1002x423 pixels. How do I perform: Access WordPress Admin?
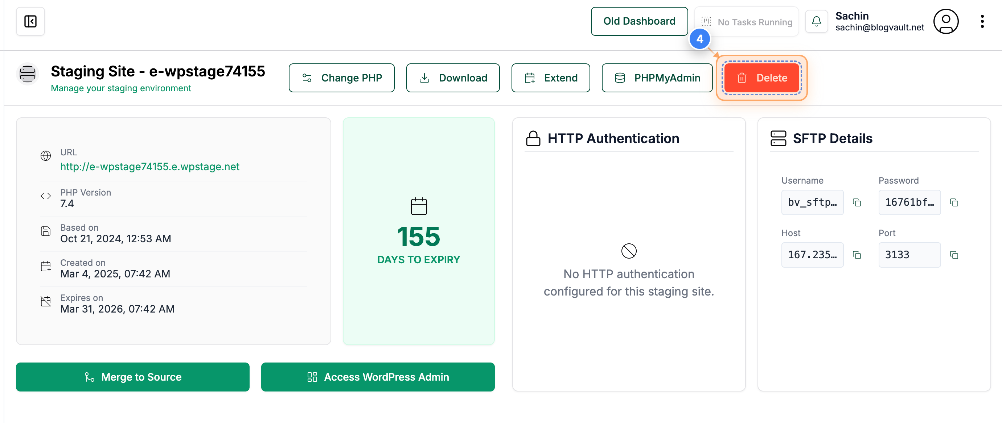coord(378,377)
